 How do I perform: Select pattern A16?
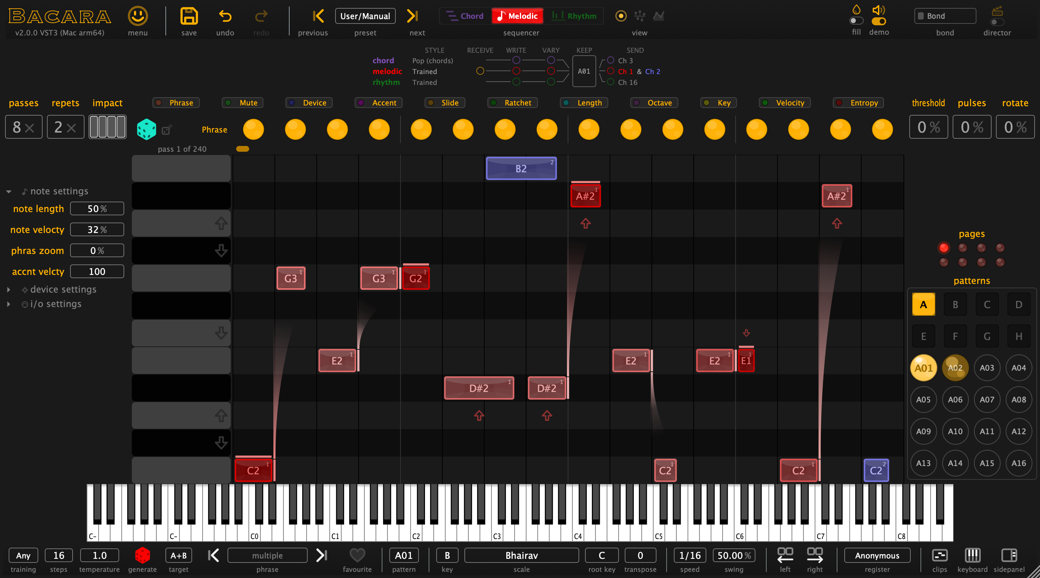tap(1018, 463)
